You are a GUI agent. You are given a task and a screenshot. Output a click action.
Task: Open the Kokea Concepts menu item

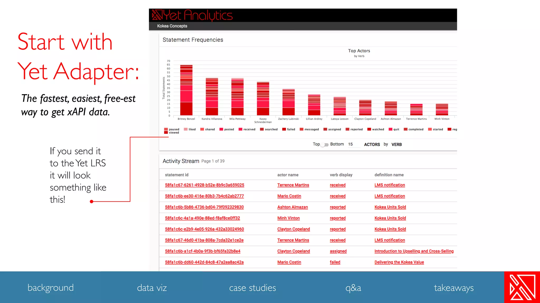click(172, 26)
